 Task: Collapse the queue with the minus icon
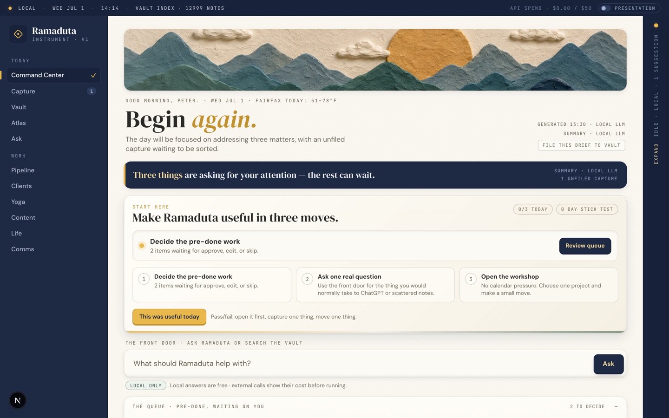pos(616,406)
